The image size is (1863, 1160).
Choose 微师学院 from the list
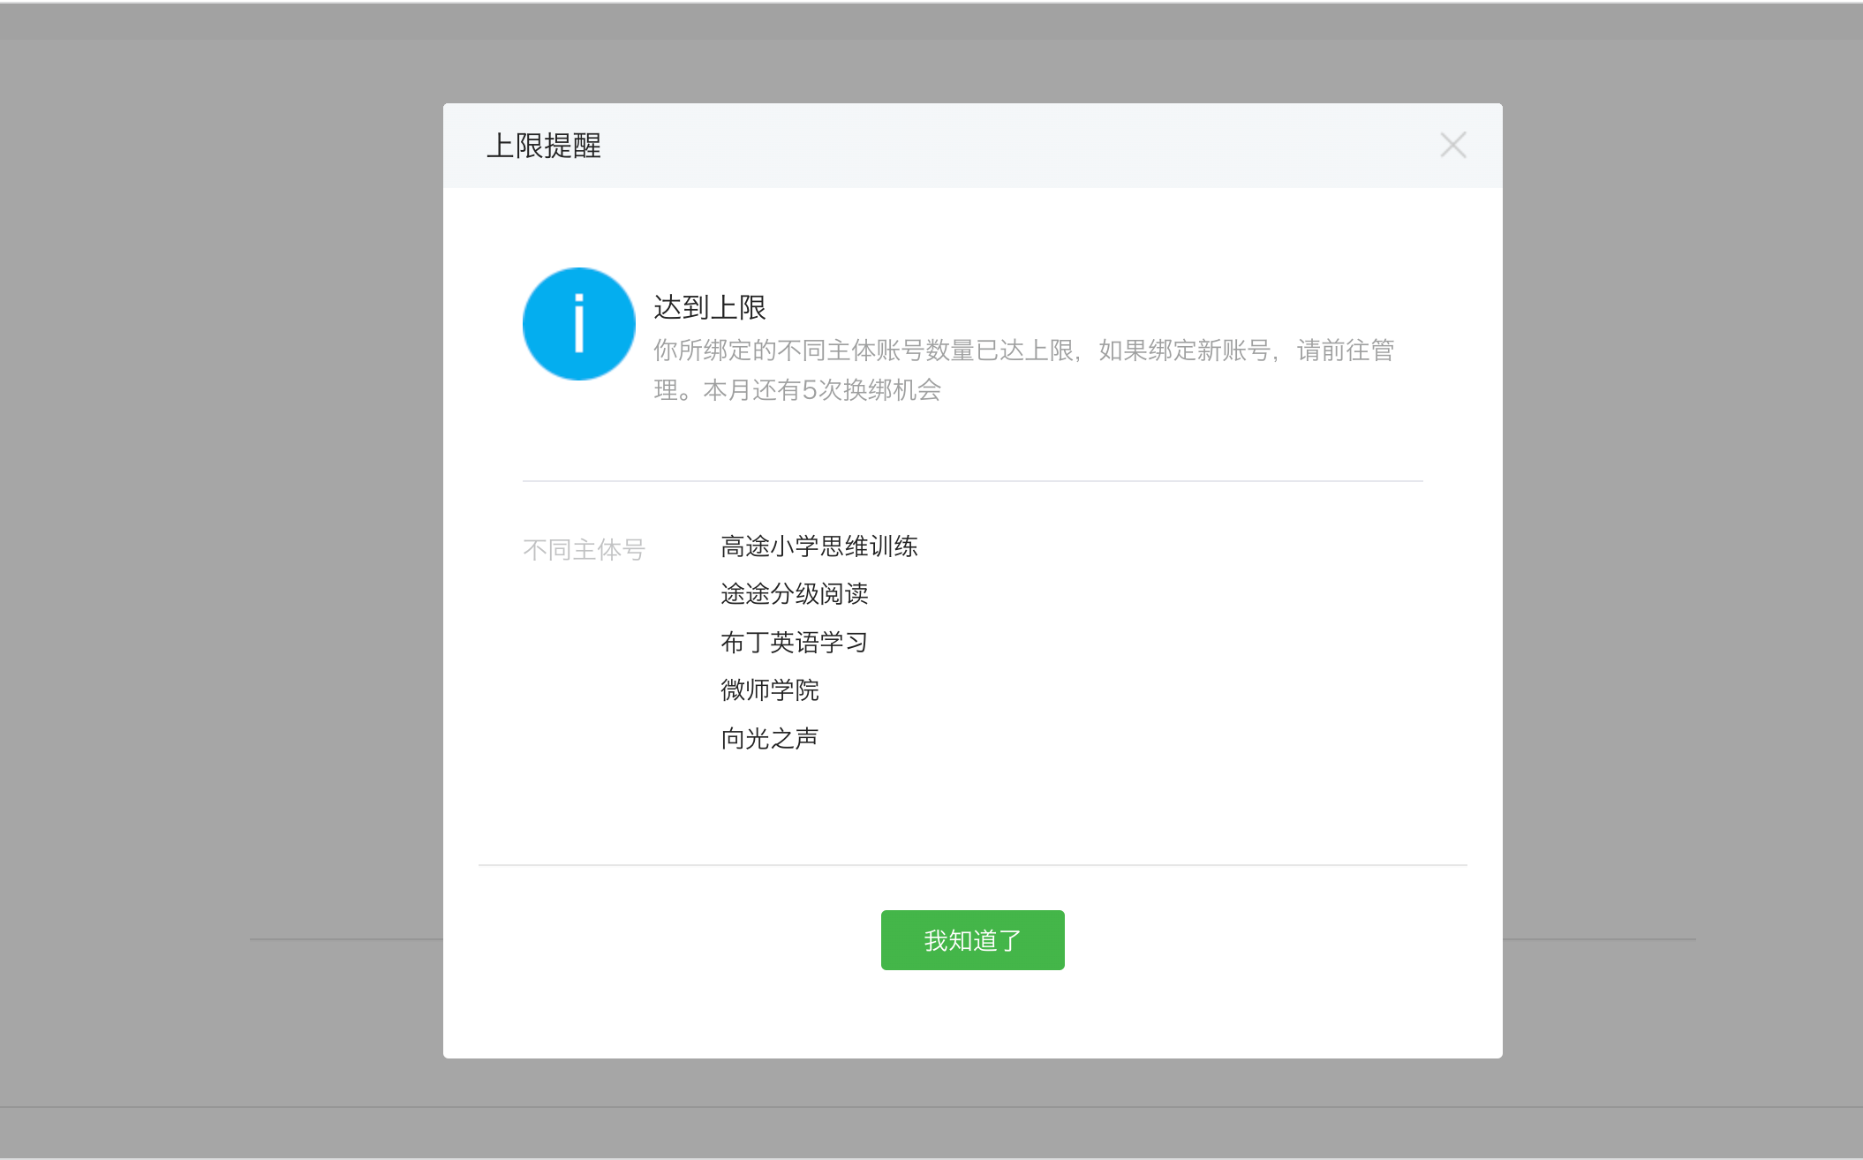[x=769, y=689]
